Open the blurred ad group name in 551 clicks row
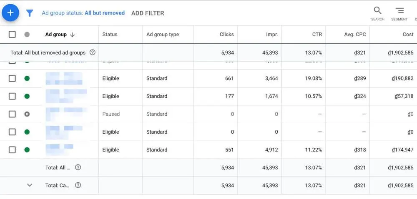This screenshot has height=199, width=417. coord(59,149)
